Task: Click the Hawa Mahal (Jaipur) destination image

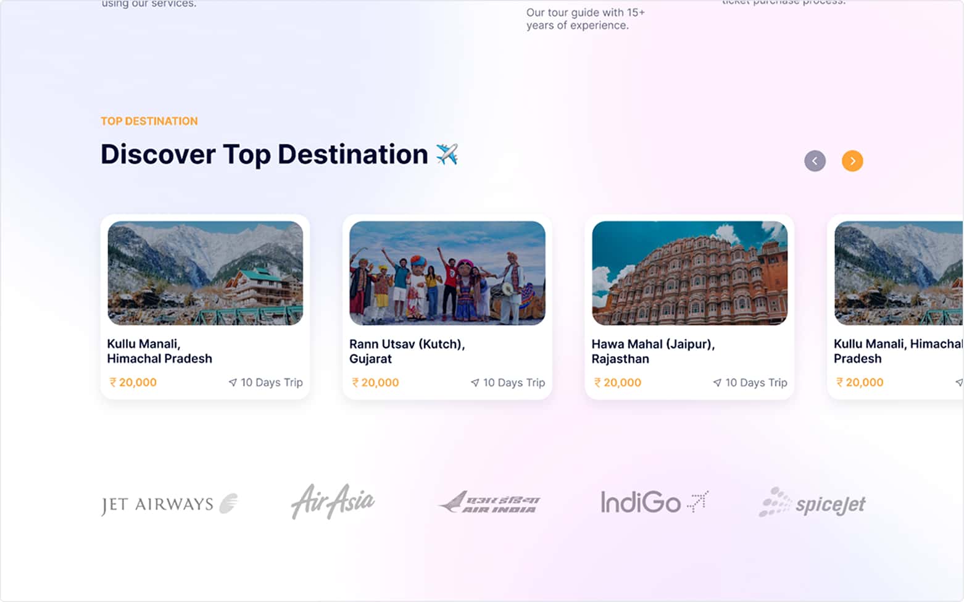Action: (689, 273)
